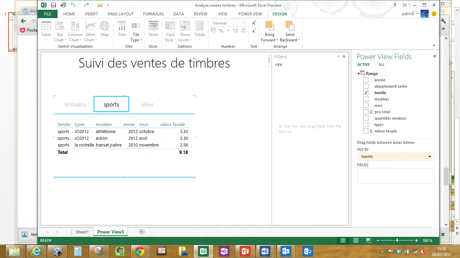Click the increase font size icon

(x=254, y=23)
